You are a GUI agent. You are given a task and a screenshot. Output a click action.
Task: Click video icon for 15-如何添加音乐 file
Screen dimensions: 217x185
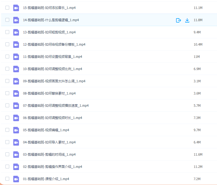coord(16,8)
